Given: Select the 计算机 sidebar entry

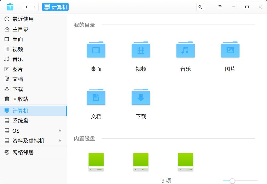Looking at the screenshot, I should click(x=19, y=111).
